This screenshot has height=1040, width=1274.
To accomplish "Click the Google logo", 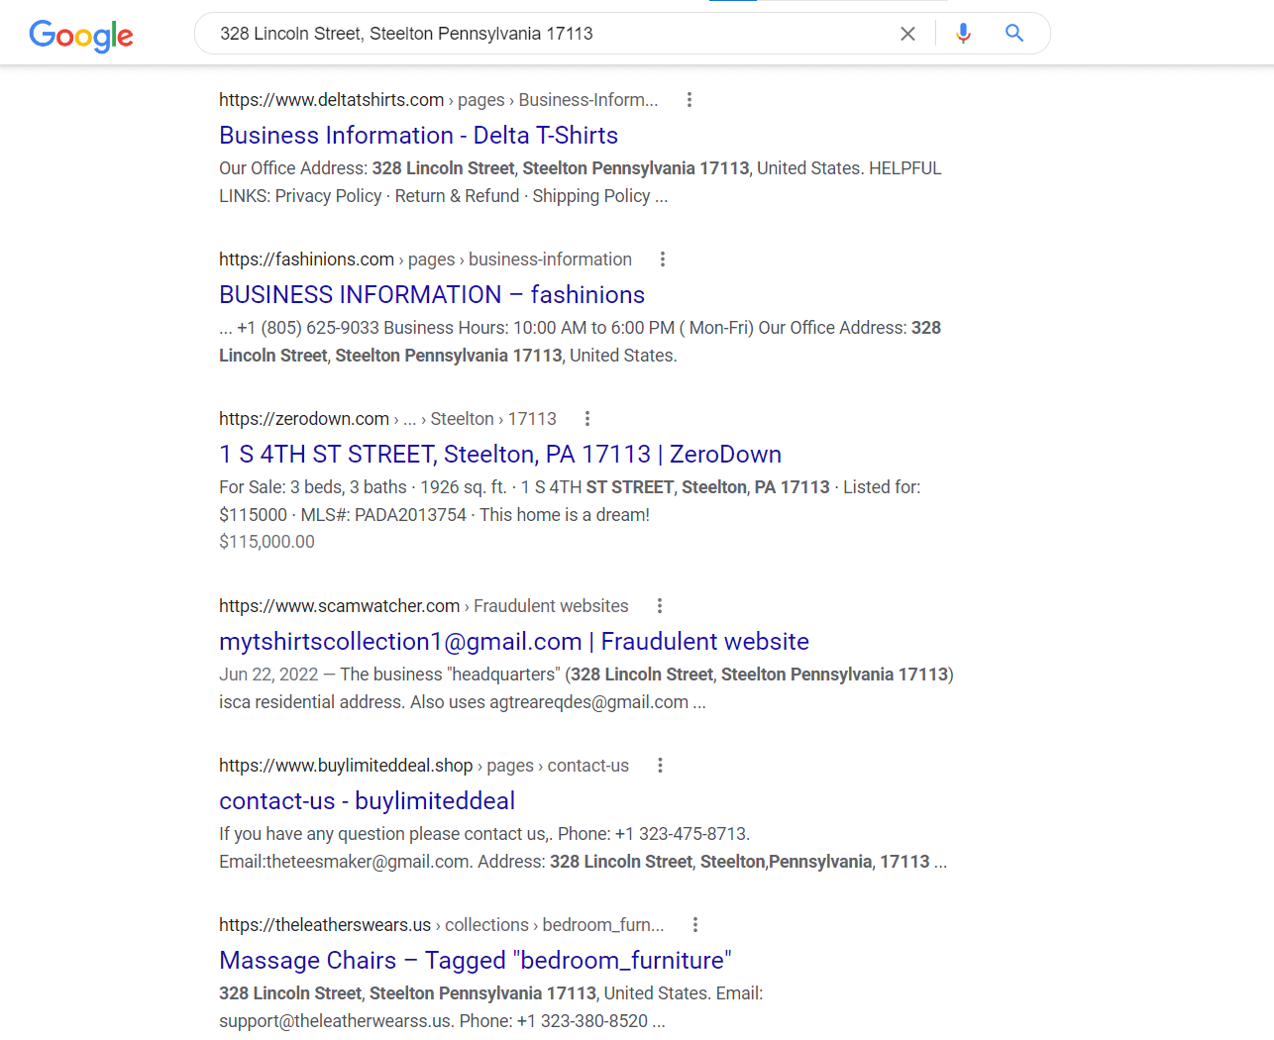I will click(x=81, y=36).
